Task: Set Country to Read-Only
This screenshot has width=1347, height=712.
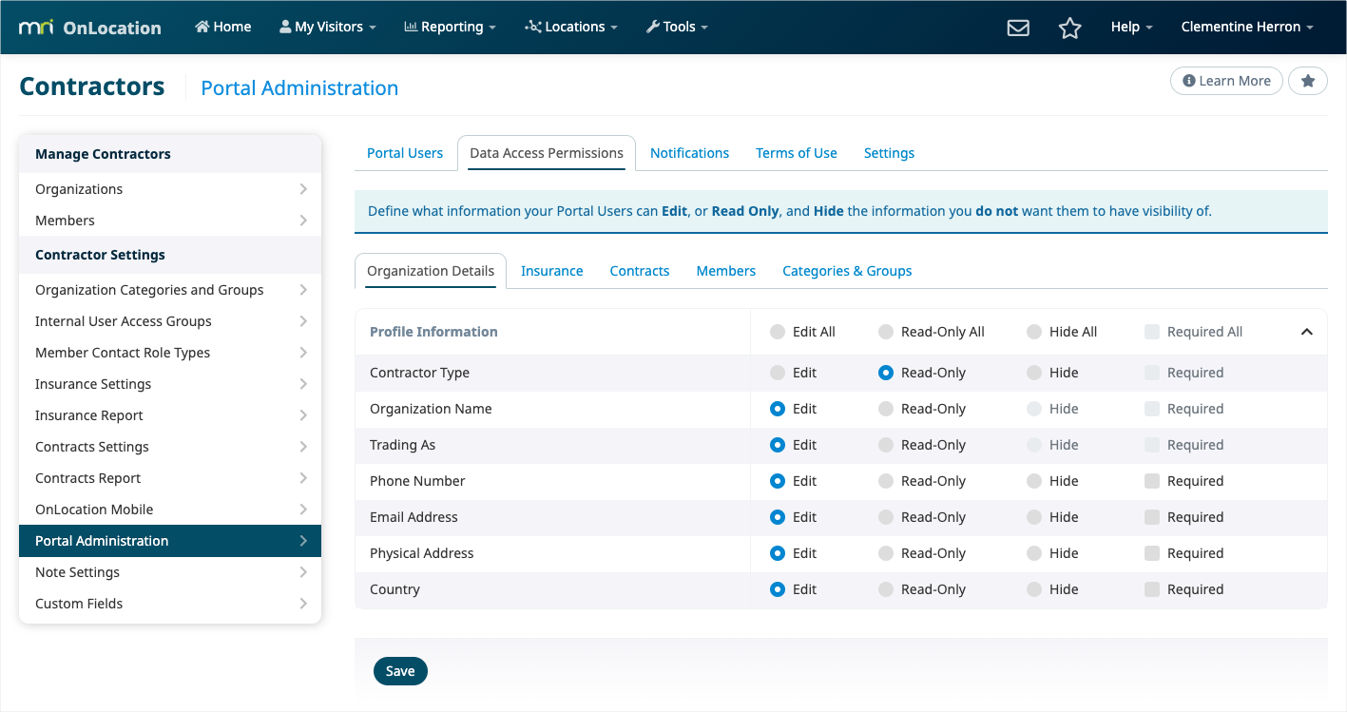Action: pyautogui.click(x=886, y=589)
